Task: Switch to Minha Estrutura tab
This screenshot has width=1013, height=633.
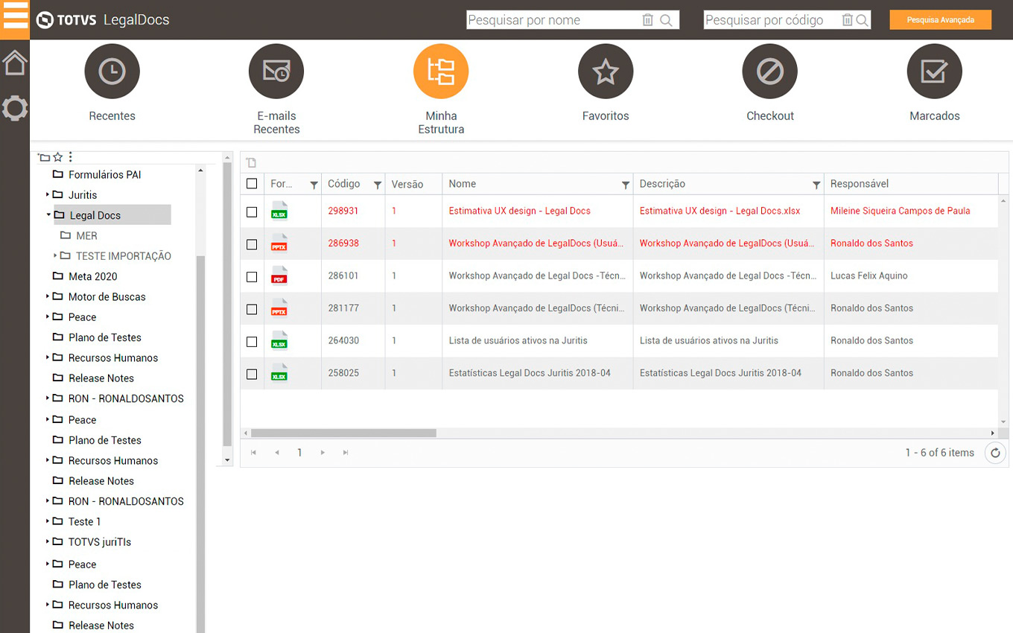Action: 440,71
